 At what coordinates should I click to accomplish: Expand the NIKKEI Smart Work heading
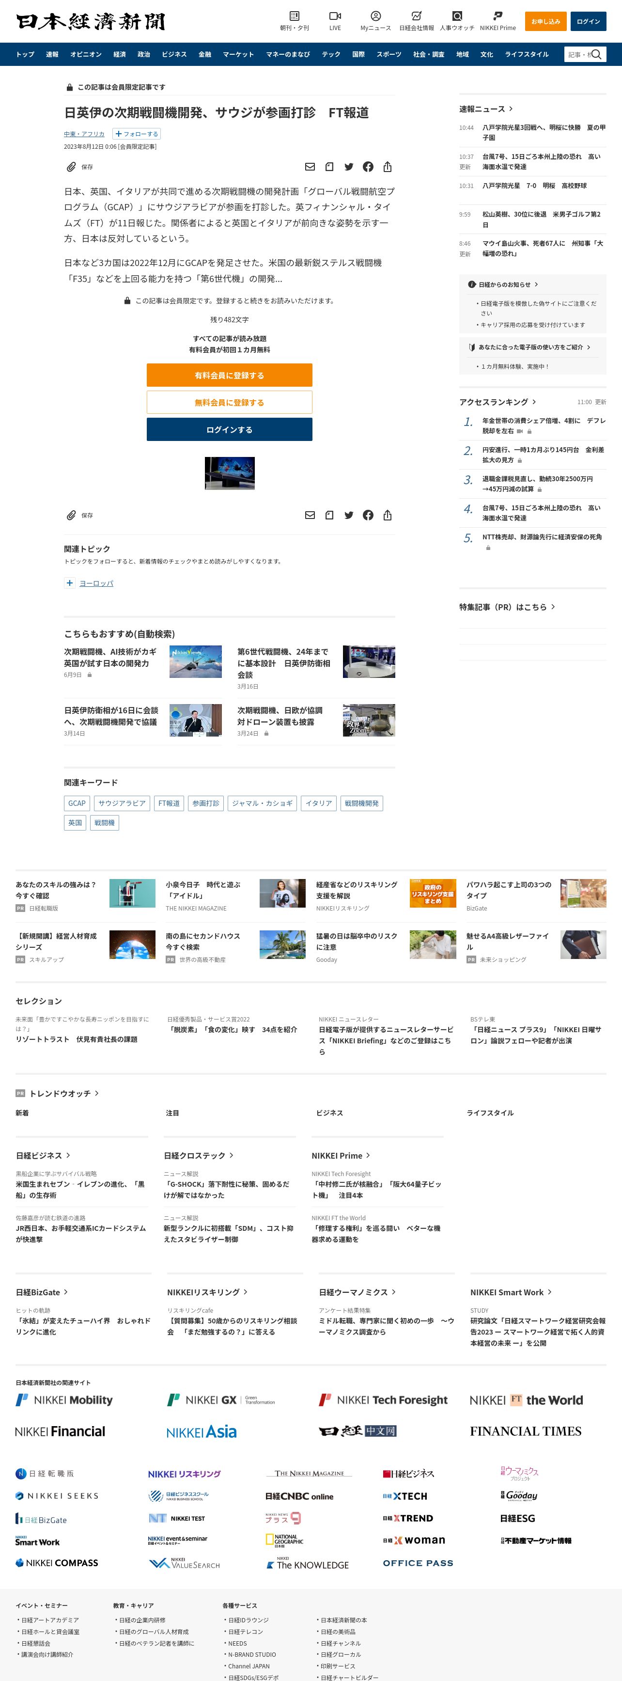pyautogui.click(x=511, y=1292)
